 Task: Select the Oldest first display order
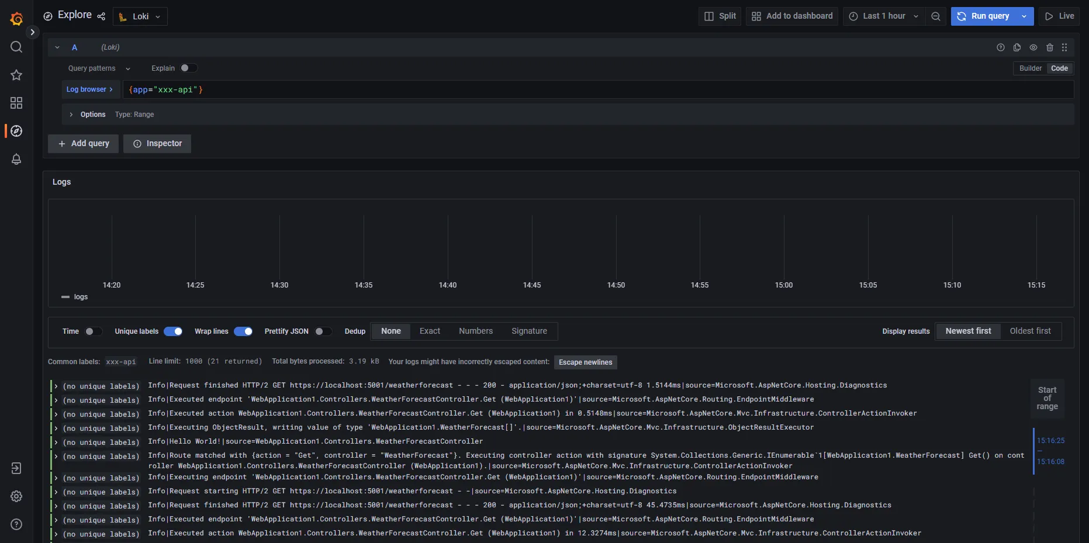pyautogui.click(x=1030, y=331)
